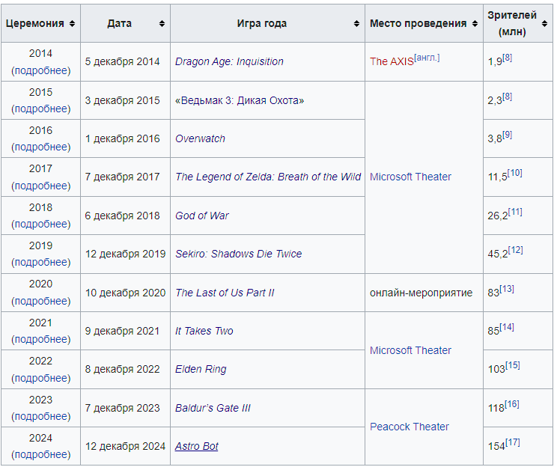Screen dimensions: 560x467
Task: Sort table by Дата column arrows
Action: point(162,23)
